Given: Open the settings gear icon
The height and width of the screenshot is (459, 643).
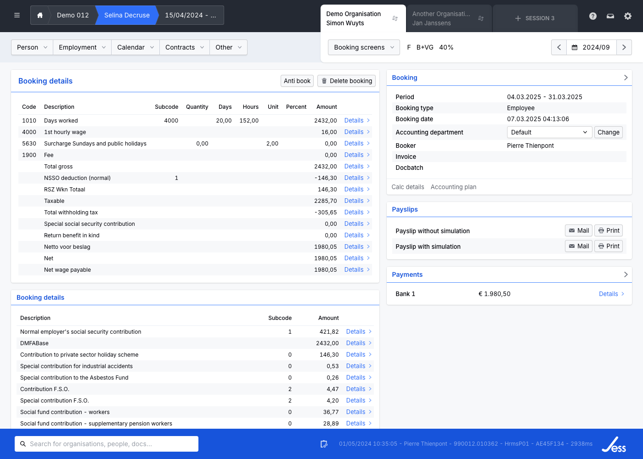Looking at the screenshot, I should click(628, 16).
